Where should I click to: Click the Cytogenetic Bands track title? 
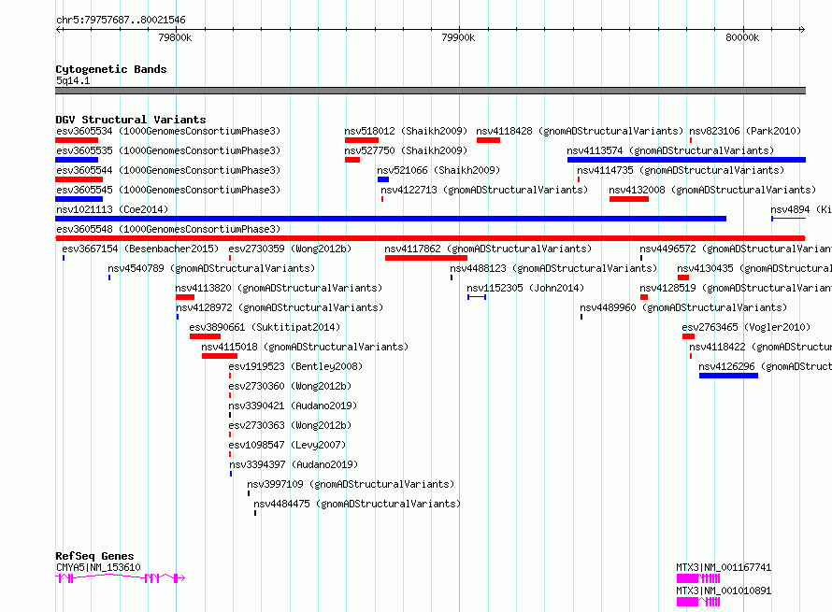point(111,69)
